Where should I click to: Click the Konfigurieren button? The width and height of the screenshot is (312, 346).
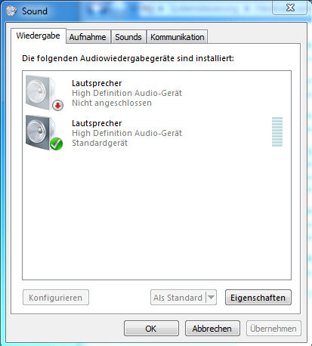[x=56, y=298]
